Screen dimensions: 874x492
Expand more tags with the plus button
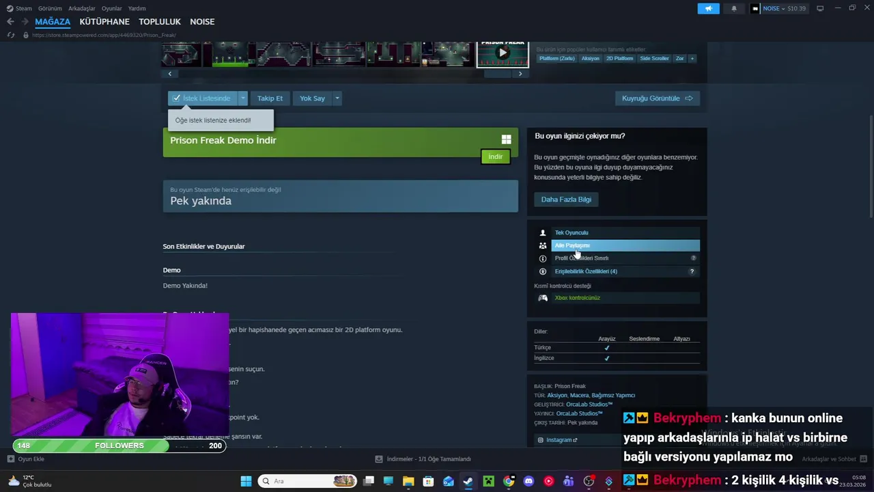692,59
